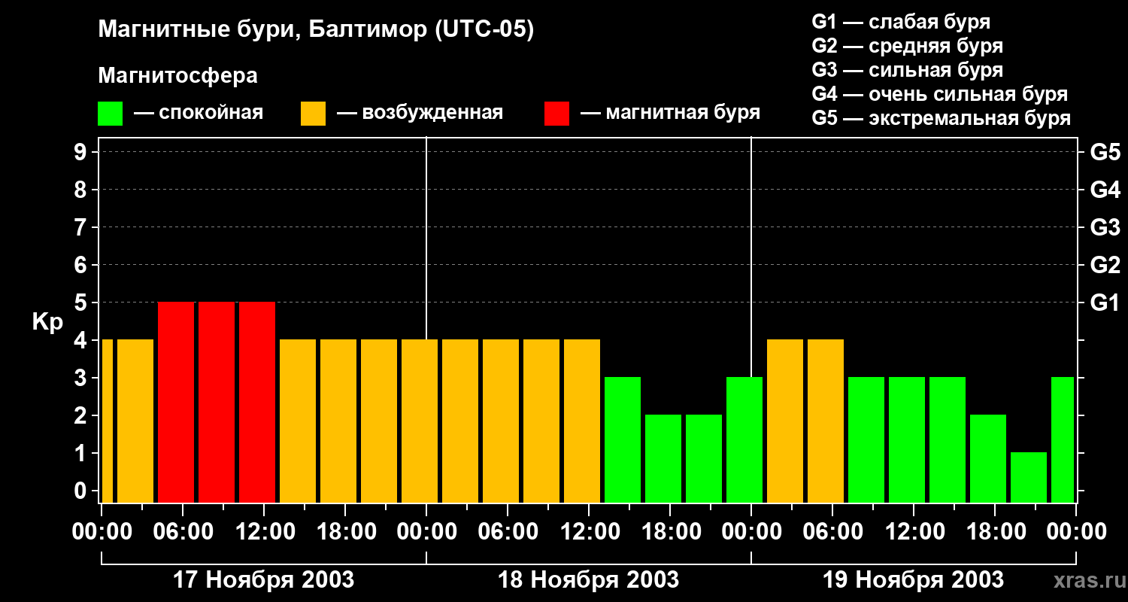
Task: Click the 'Магнитосфера' heading
Action: pos(177,76)
